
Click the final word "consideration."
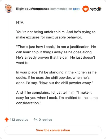29,103
